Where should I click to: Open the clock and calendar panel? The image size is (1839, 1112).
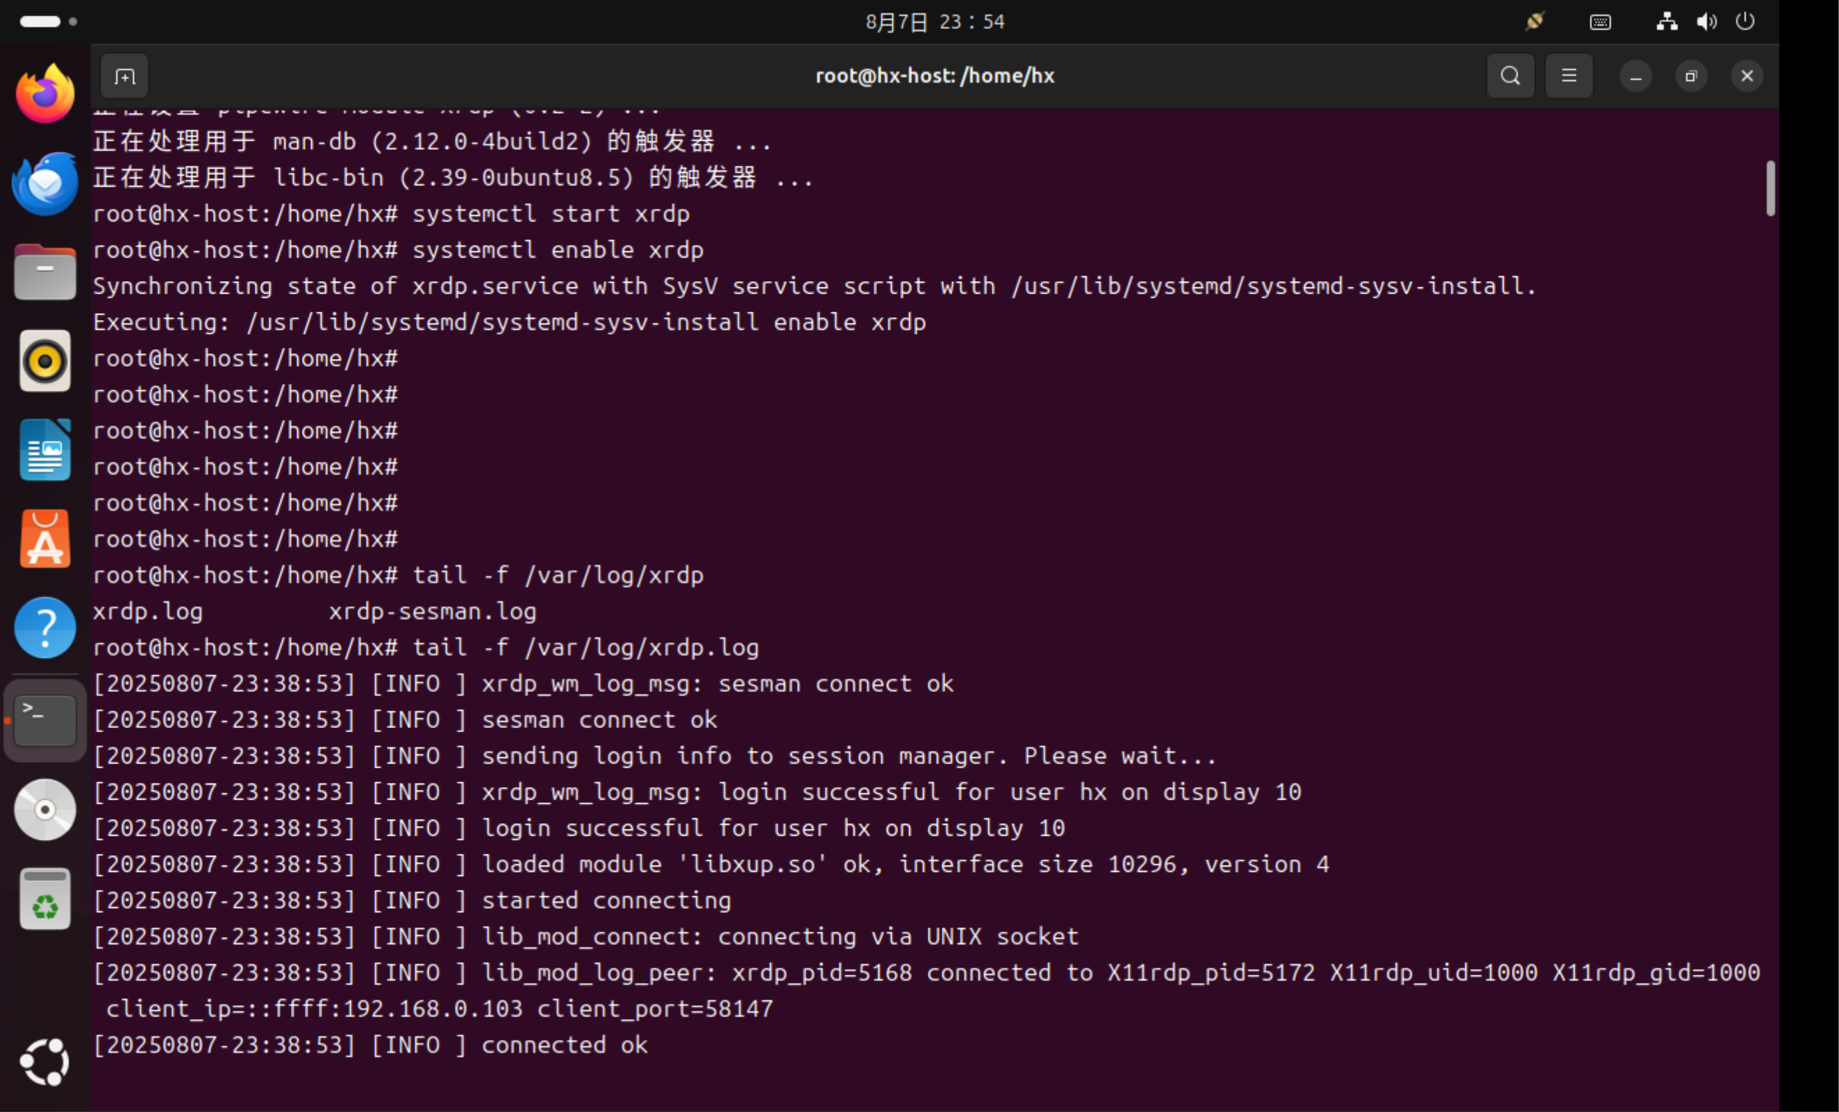pos(934,22)
